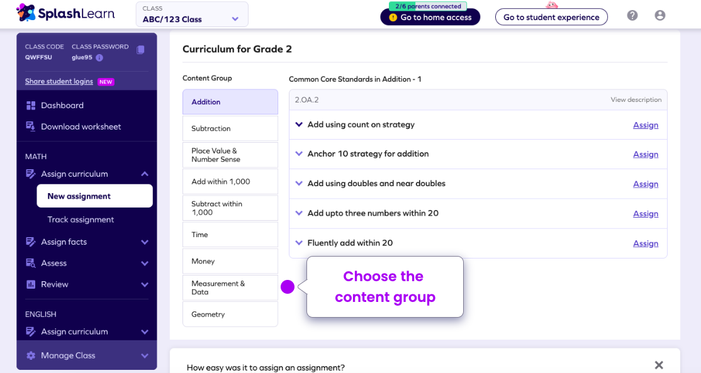This screenshot has height=373, width=701.
Task: Open Track assignment in the sidebar
Action: tap(81, 220)
